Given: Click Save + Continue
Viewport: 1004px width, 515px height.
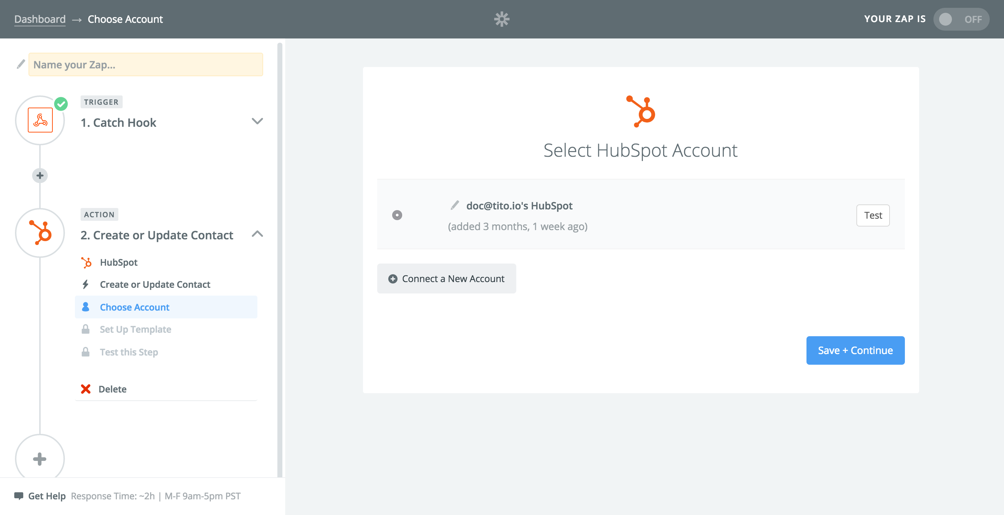Looking at the screenshot, I should tap(856, 350).
